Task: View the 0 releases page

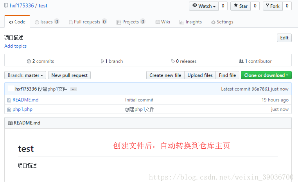Action: click(183, 61)
